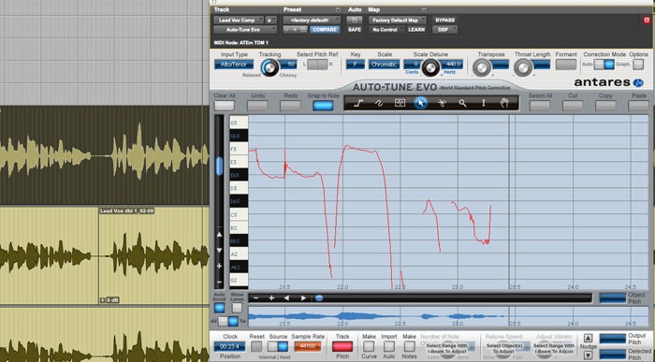Toggle the Formant button

[566, 65]
